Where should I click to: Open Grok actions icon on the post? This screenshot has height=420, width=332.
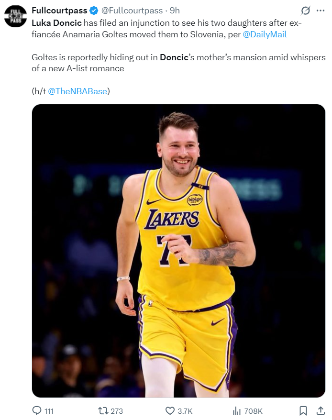point(305,11)
